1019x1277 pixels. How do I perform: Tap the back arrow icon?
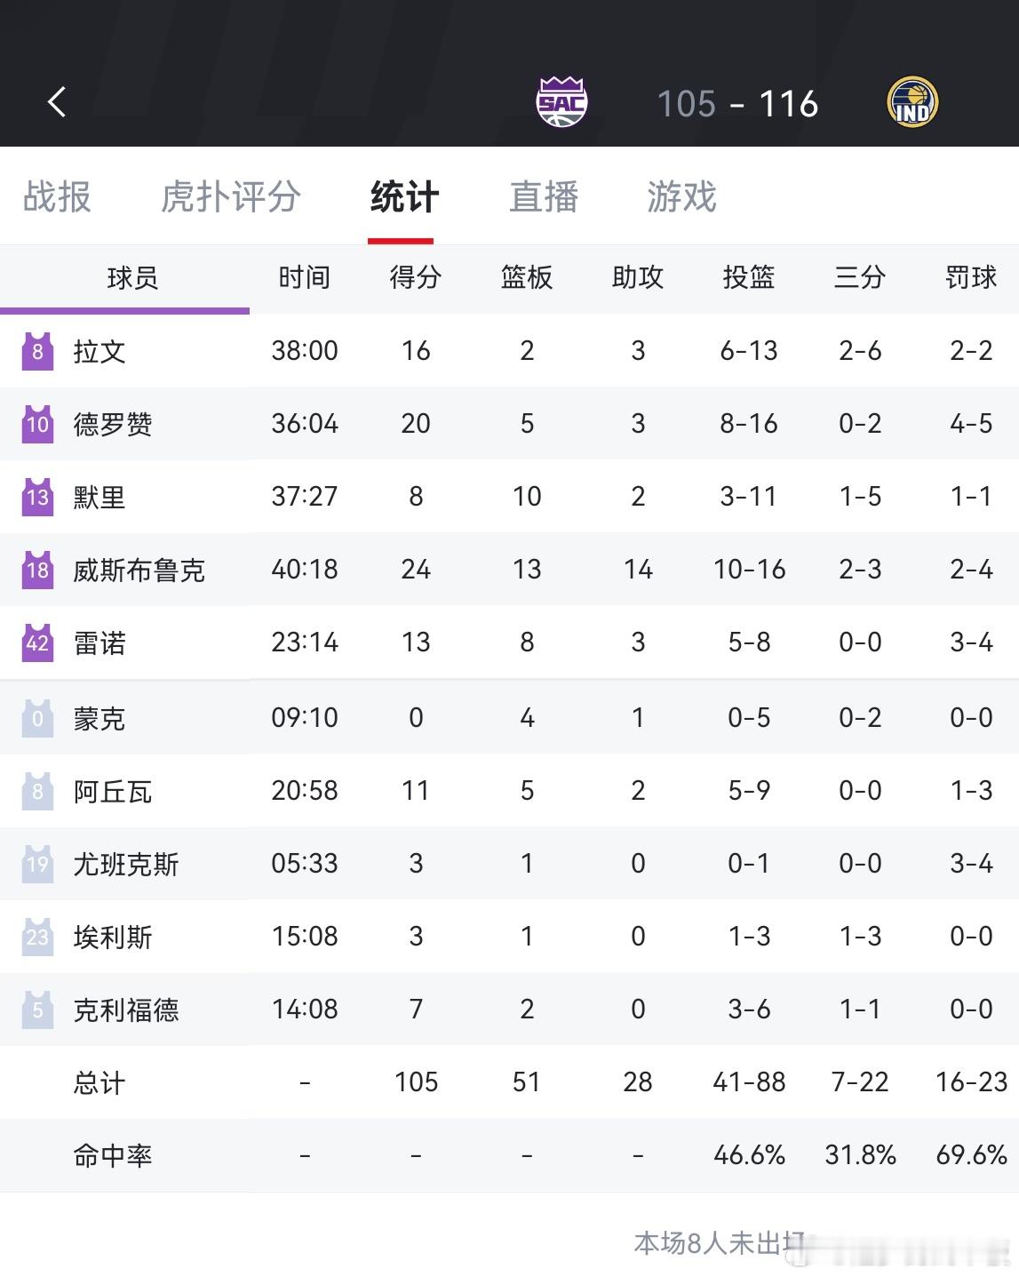[57, 102]
